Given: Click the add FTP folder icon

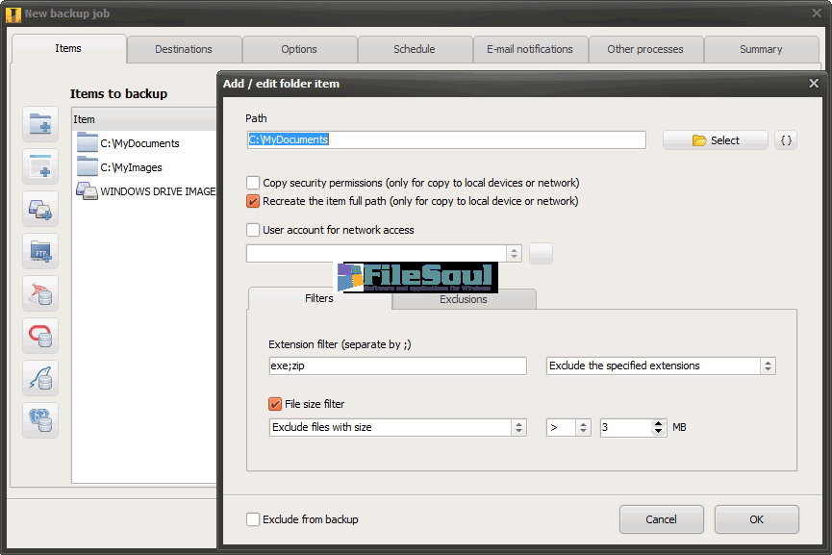Looking at the screenshot, I should (40, 251).
